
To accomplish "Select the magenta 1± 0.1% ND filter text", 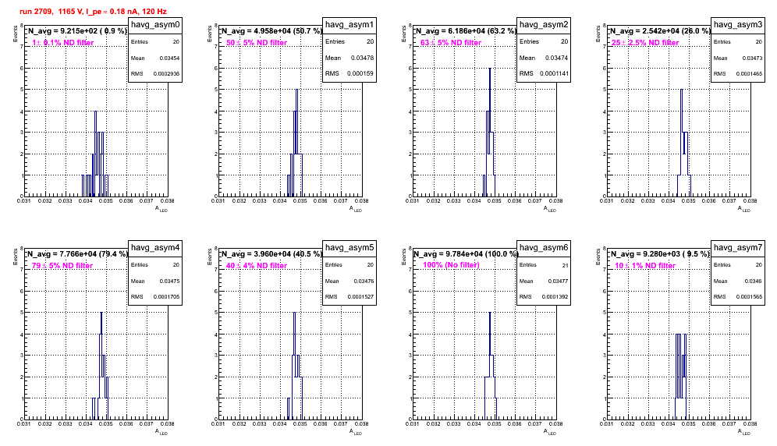I will [x=62, y=43].
